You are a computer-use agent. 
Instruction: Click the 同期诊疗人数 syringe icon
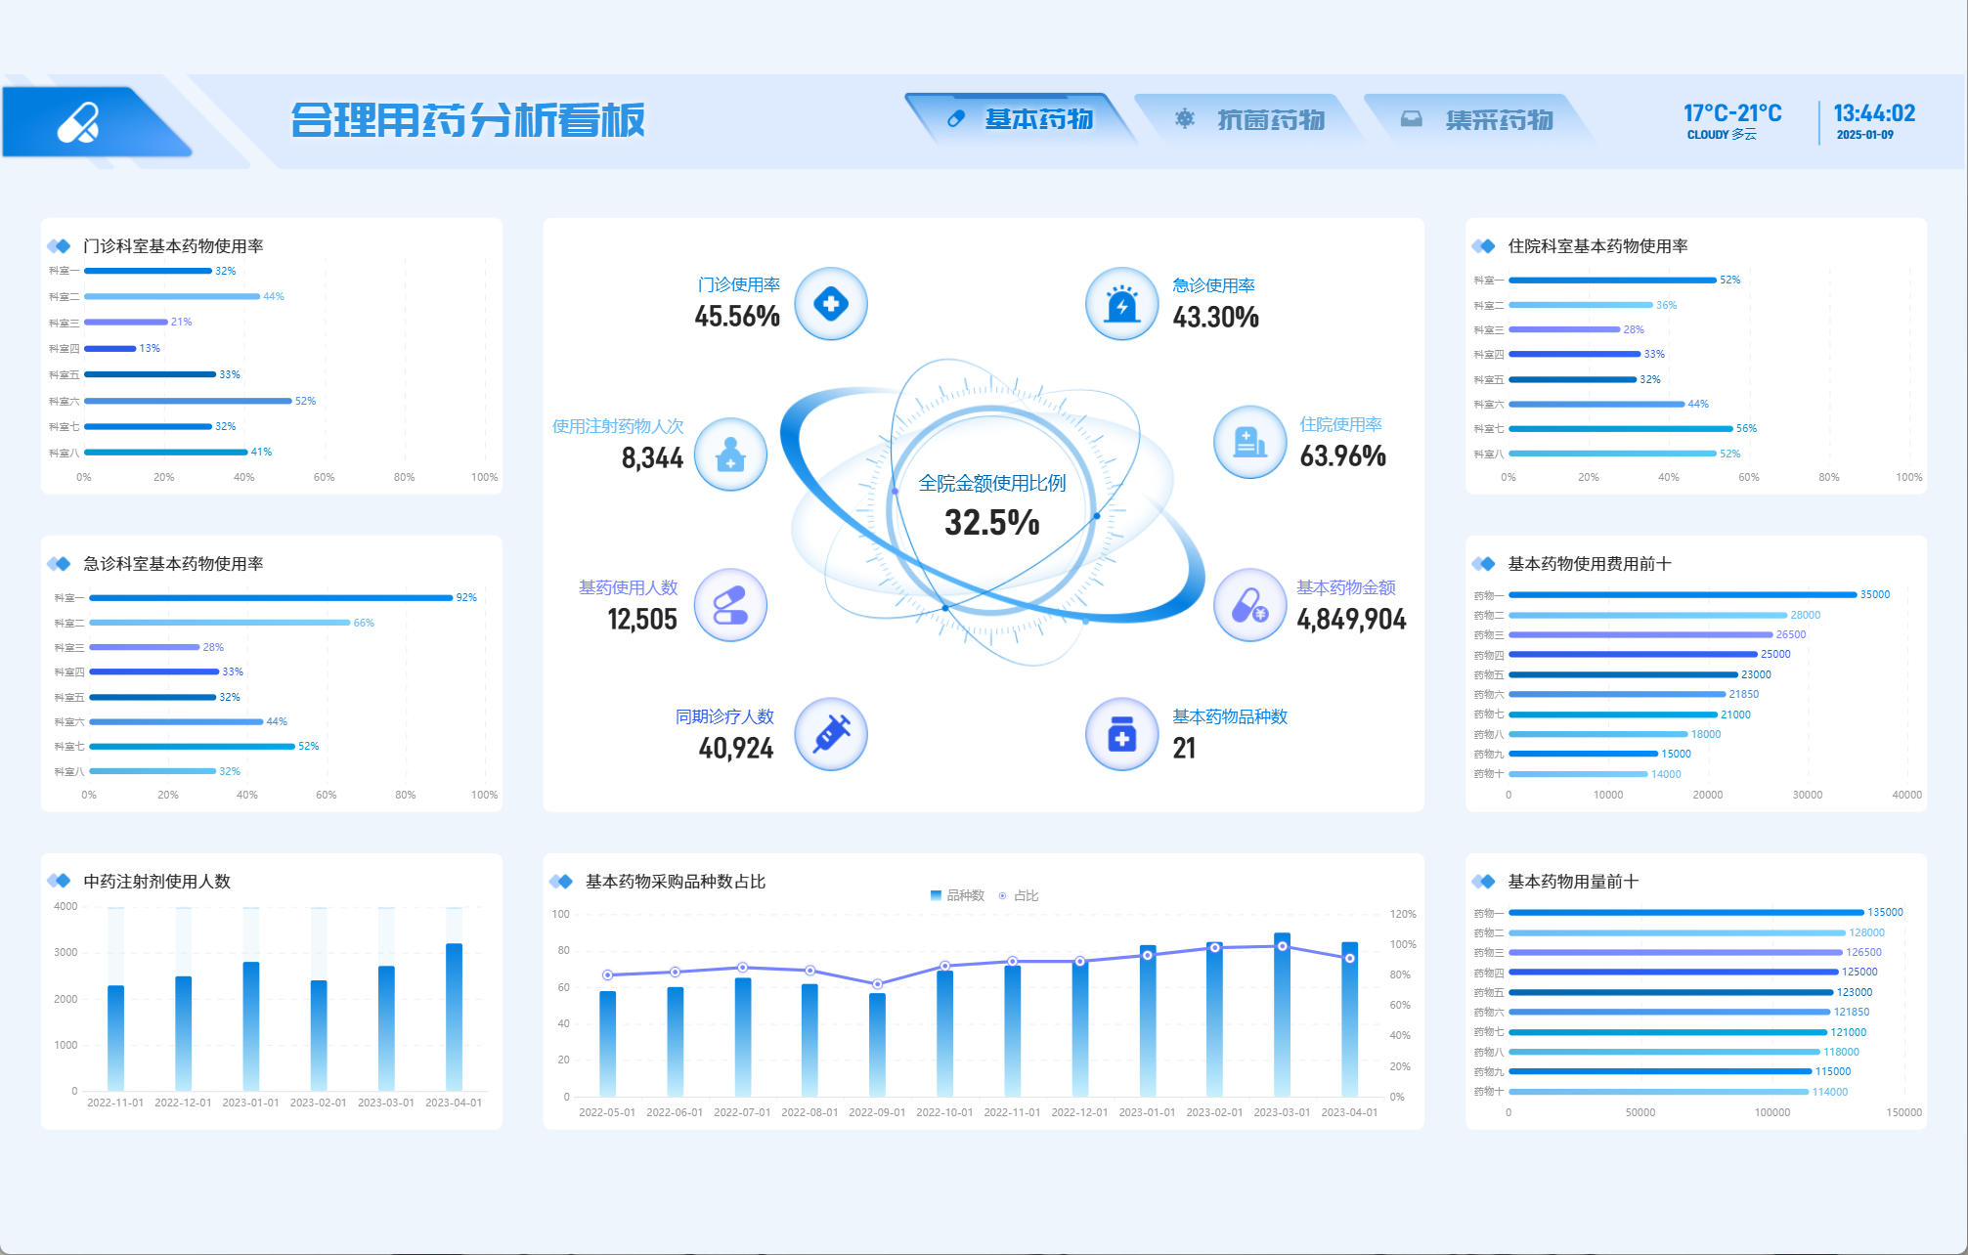tap(830, 734)
